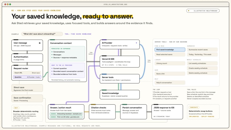Screen dimensions: 231x130
Task: Click the Illustrative Walkthrough pill
Action: coord(203,11)
